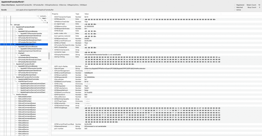Expand the IOFBI2CInterfaceIDs array property

pyautogui.click(x=53, y=99)
